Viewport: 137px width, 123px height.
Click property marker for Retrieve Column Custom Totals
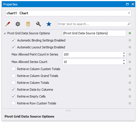point(130,69)
